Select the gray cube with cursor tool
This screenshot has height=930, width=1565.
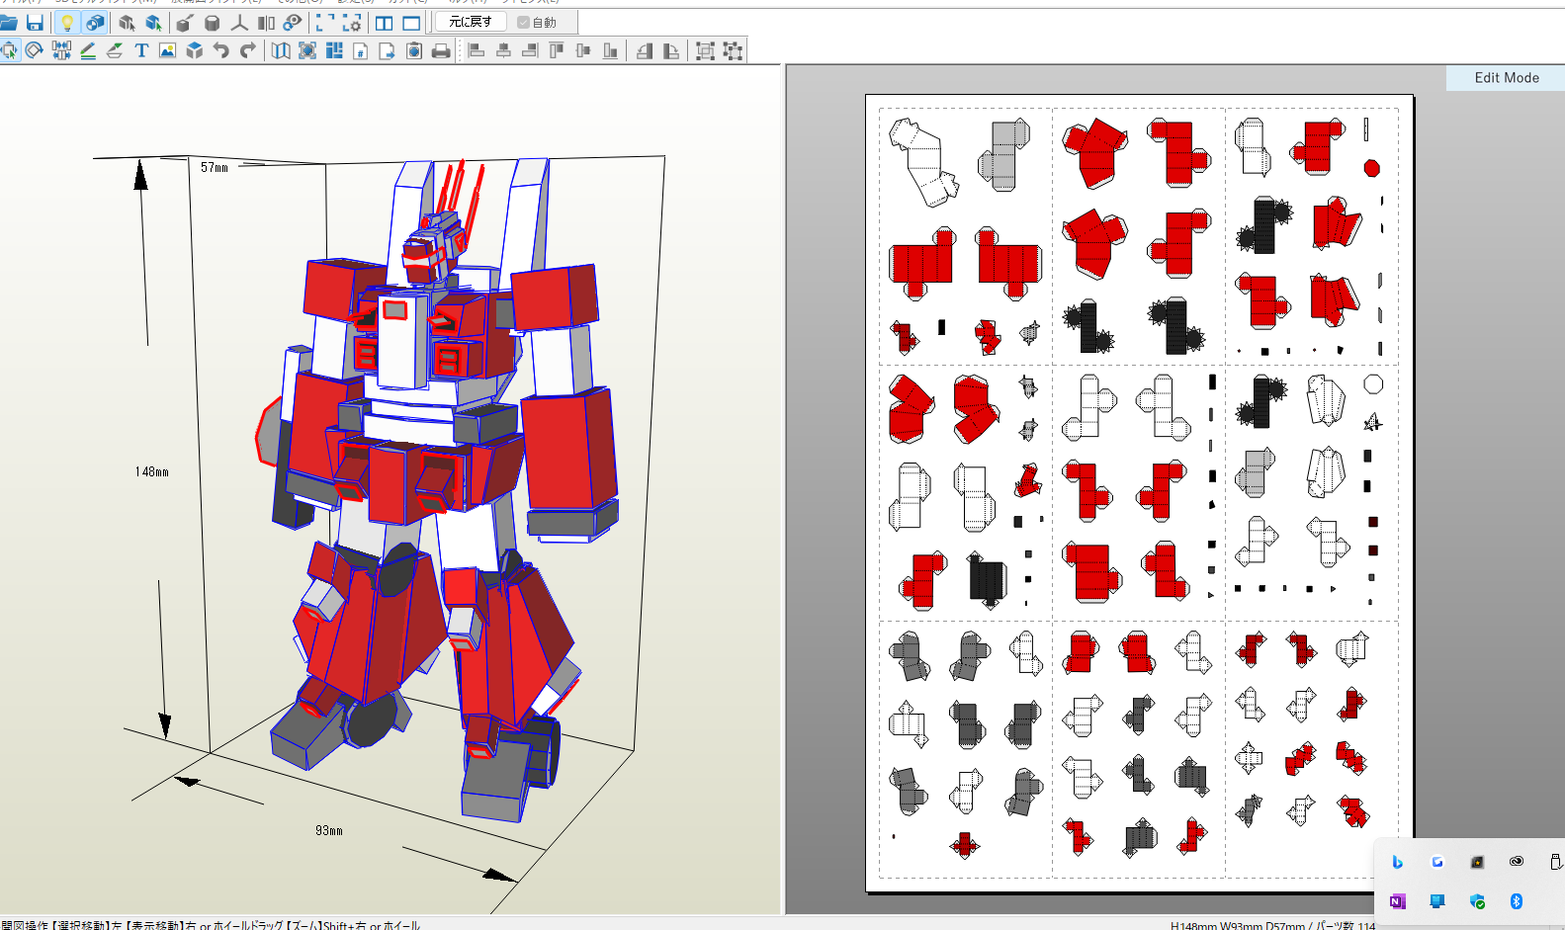coord(127,23)
